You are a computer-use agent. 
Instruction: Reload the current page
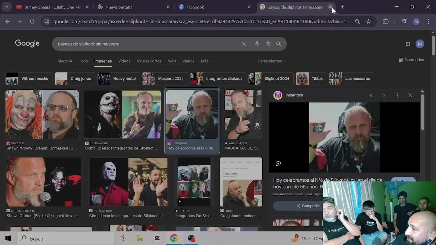[x=32, y=21]
